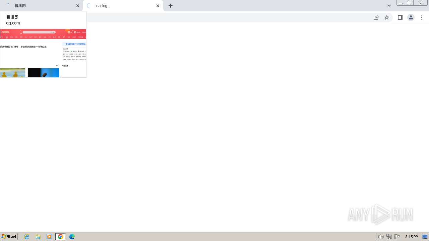Image resolution: width=429 pixels, height=241 pixels.
Task: Open the profile avatar menu
Action: tap(411, 17)
